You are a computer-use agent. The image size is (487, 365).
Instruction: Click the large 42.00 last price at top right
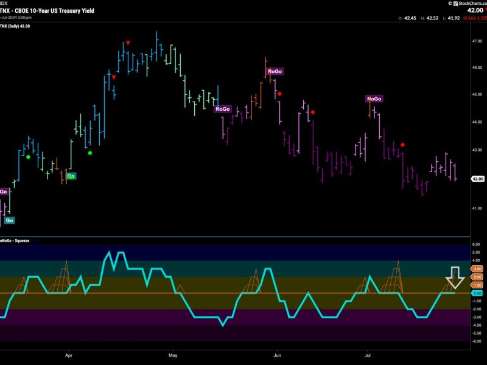(x=475, y=10)
